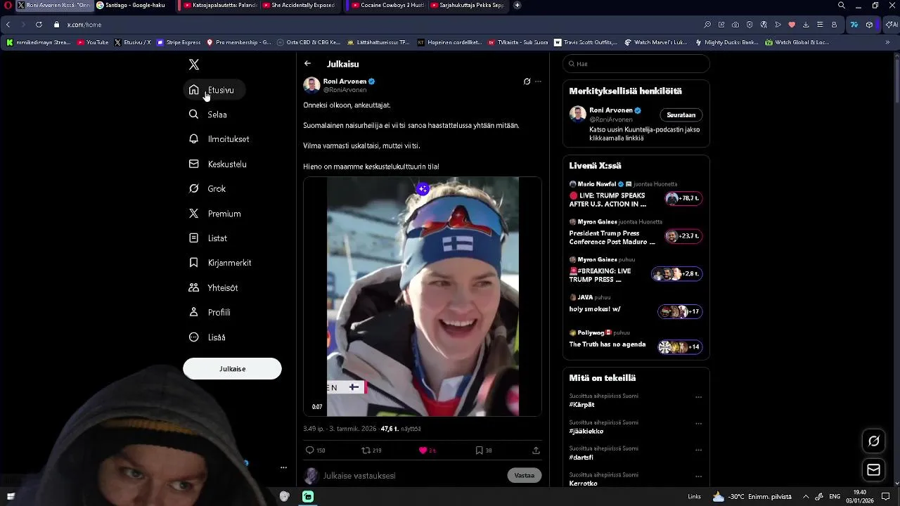This screenshot has height=506, width=900.
Task: Open Selaa explore page
Action: point(208,115)
